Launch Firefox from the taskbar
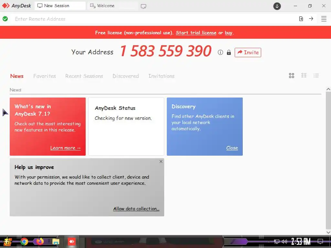Image resolution: width=331 pixels, height=248 pixels. click(40, 241)
